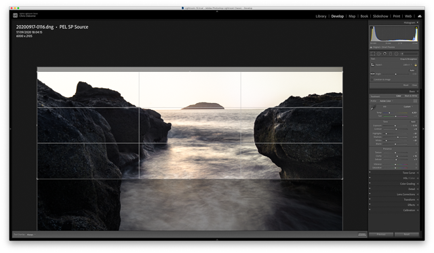Toggle the Detail panel switch

[x=370, y=189]
